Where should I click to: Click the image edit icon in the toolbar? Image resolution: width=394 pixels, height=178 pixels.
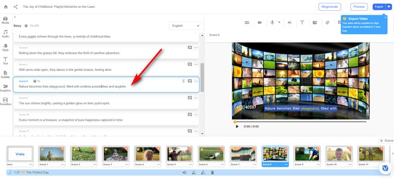[315, 23]
